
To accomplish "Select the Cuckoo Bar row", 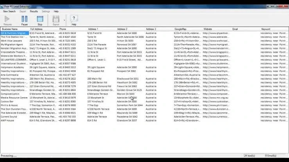I will click(144, 101).
